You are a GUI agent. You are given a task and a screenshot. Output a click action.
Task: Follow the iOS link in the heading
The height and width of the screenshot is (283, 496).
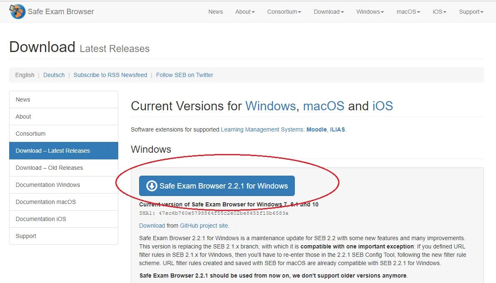382,106
